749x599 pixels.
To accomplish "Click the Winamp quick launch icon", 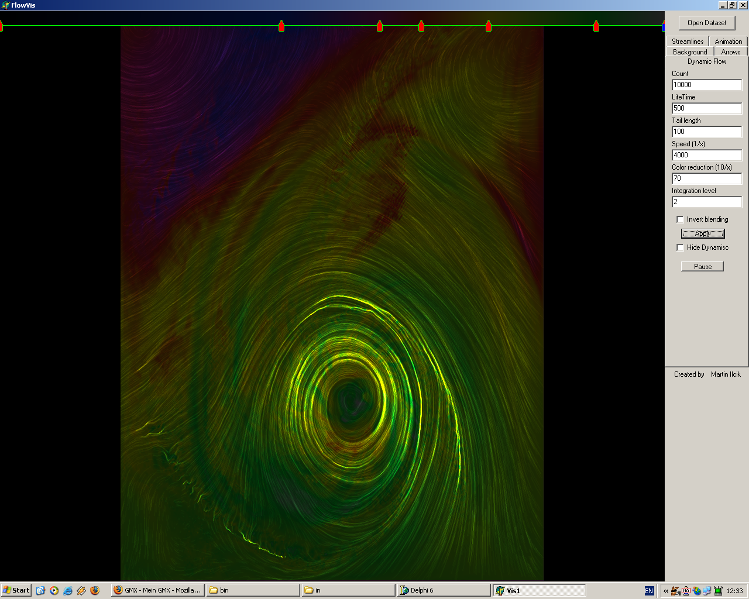I will coord(81,590).
